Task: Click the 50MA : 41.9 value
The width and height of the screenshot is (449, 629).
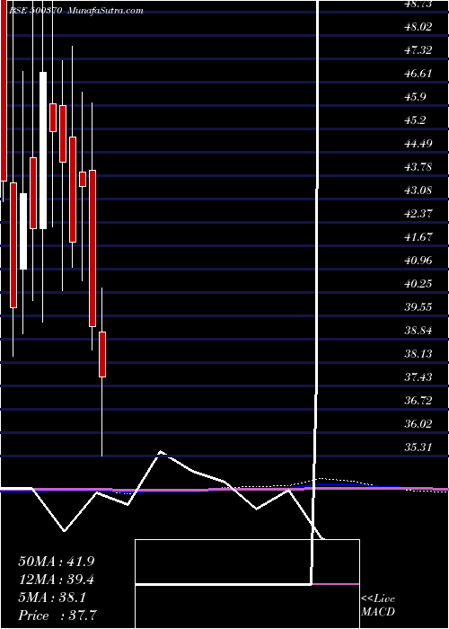Action: tap(57, 562)
